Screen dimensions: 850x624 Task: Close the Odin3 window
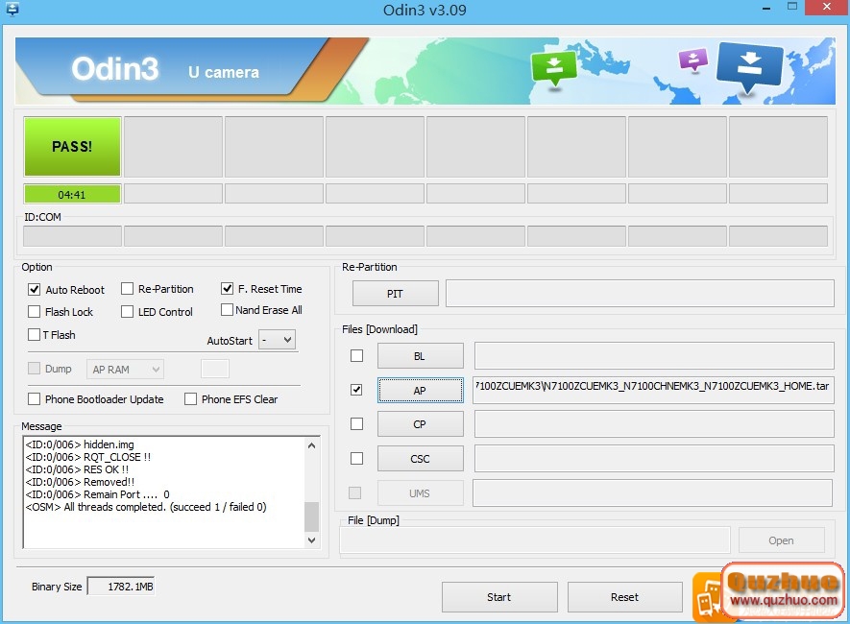(x=827, y=7)
